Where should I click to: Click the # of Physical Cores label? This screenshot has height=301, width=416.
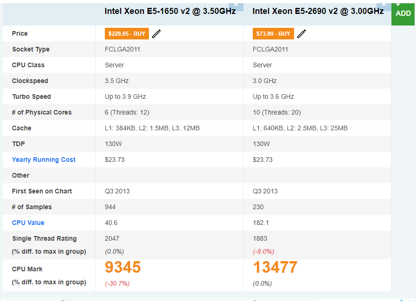coord(42,112)
